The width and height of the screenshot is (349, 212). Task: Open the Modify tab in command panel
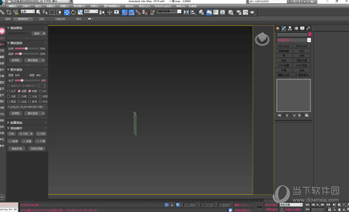(284, 29)
